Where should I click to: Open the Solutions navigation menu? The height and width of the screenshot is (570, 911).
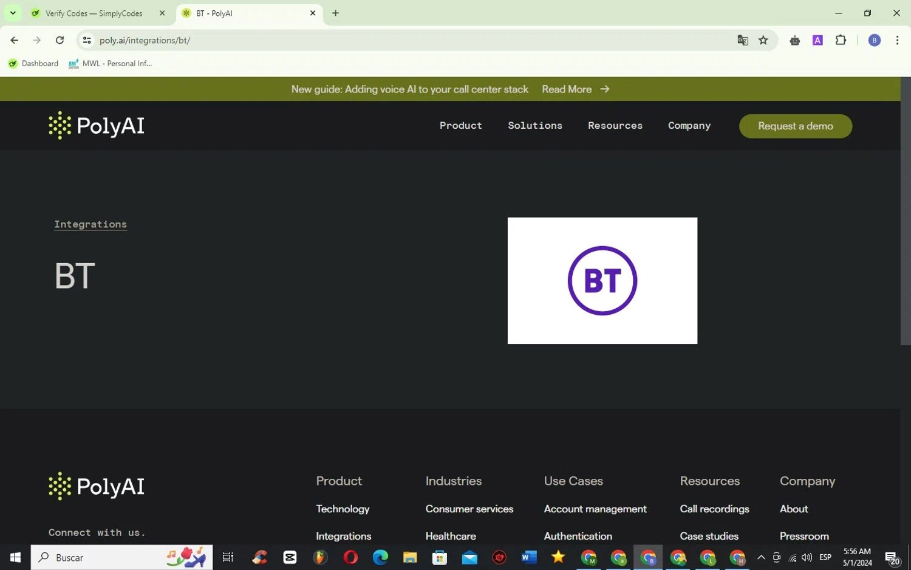pyautogui.click(x=535, y=126)
